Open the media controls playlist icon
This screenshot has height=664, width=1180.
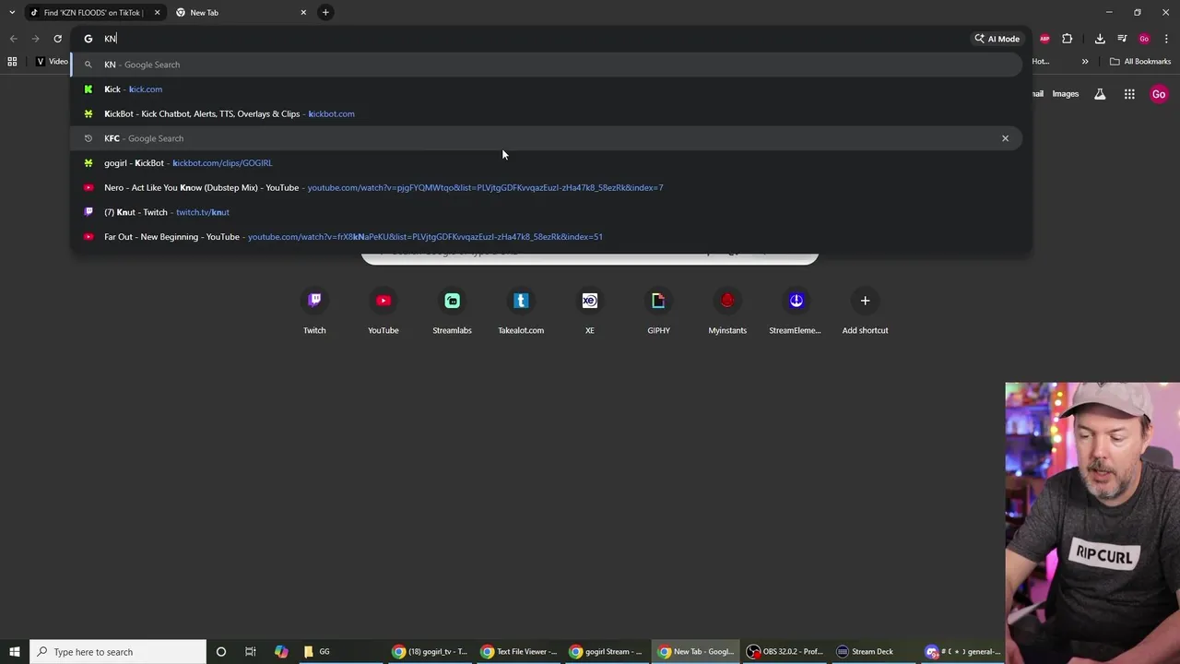[x=1122, y=39]
